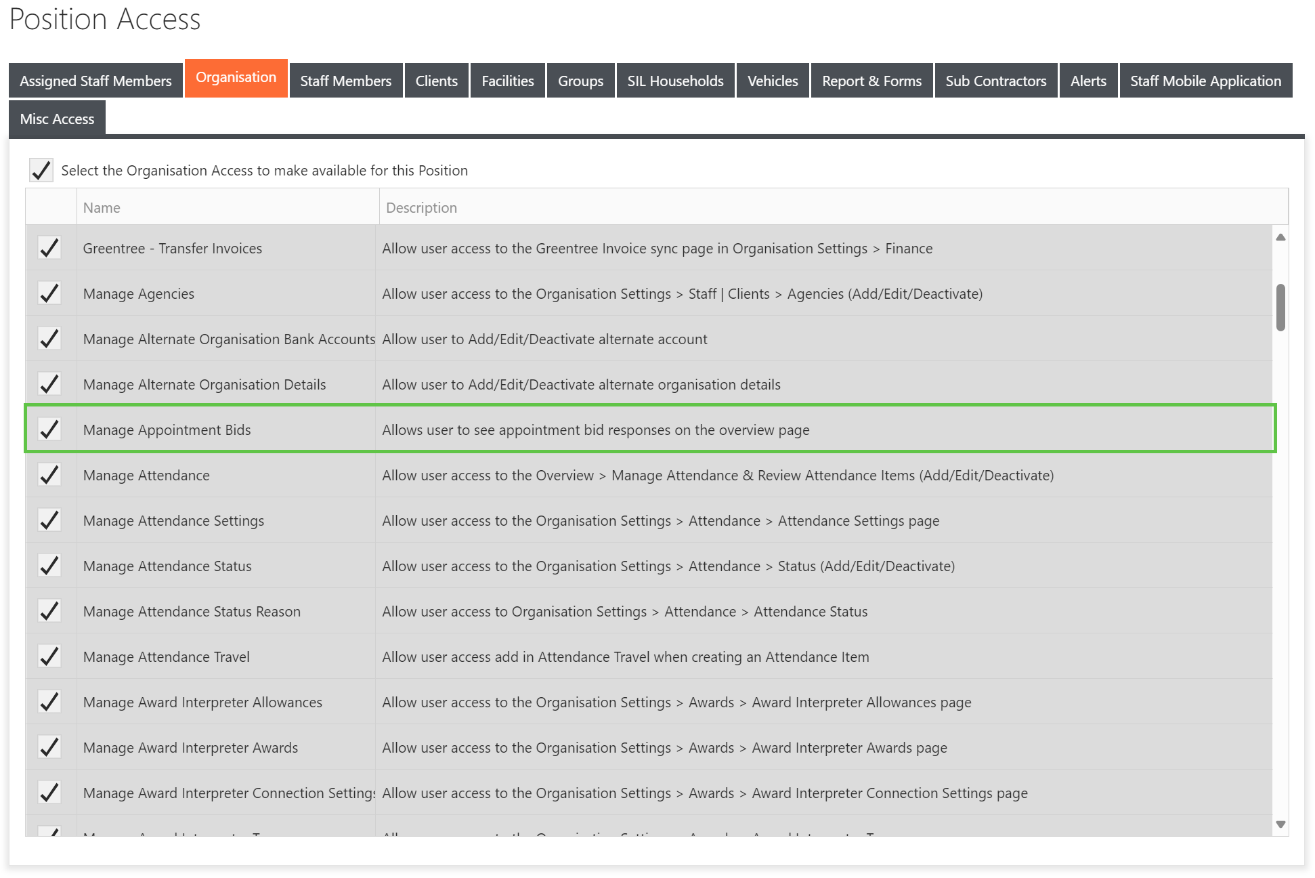Click the 'Status (Add/Edit/Deactivate)' description

click(x=669, y=566)
